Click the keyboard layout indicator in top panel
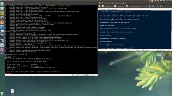 tap(152, 1)
